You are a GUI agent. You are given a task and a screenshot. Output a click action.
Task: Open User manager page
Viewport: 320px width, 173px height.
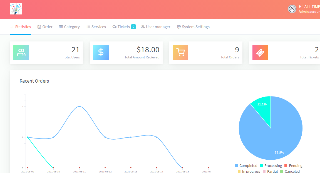155,27
